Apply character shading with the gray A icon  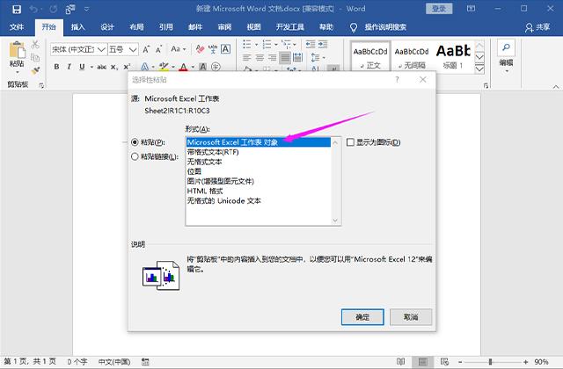click(x=203, y=67)
